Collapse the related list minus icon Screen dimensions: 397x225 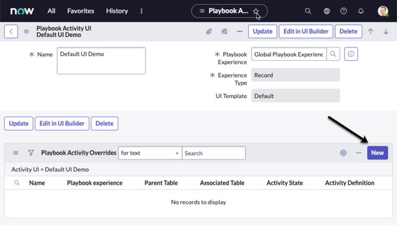click(x=359, y=153)
